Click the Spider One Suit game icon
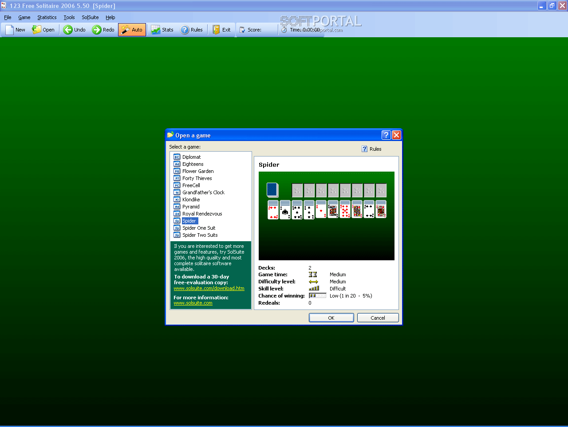Viewport: 568px width, 427px height. click(177, 228)
